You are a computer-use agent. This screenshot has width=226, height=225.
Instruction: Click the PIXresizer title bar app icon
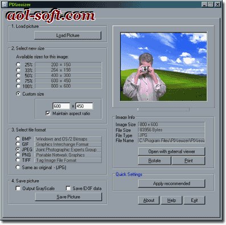tap(5, 5)
